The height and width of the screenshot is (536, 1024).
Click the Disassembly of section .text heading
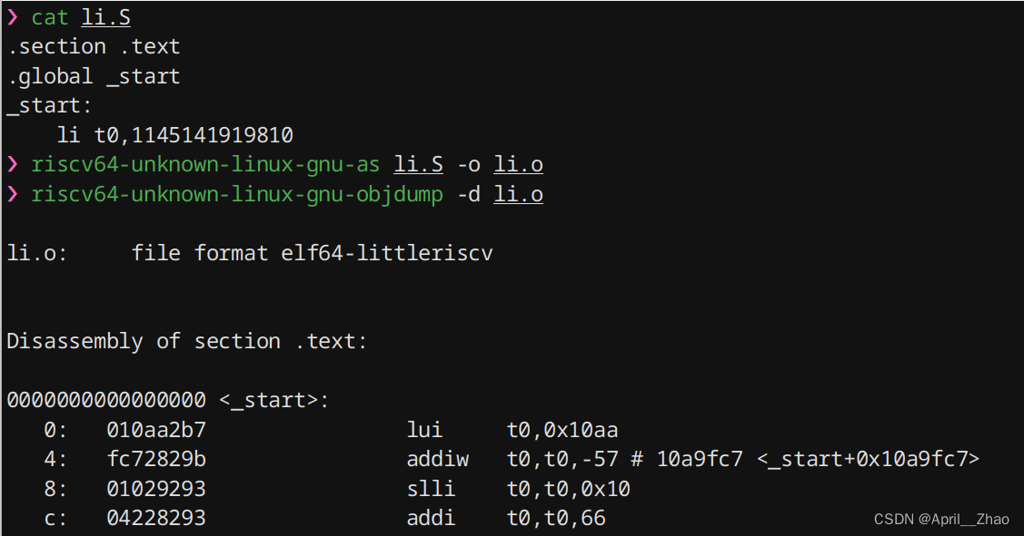187,341
